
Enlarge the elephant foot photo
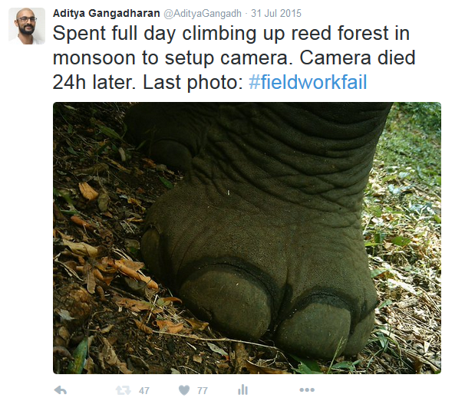247,238
